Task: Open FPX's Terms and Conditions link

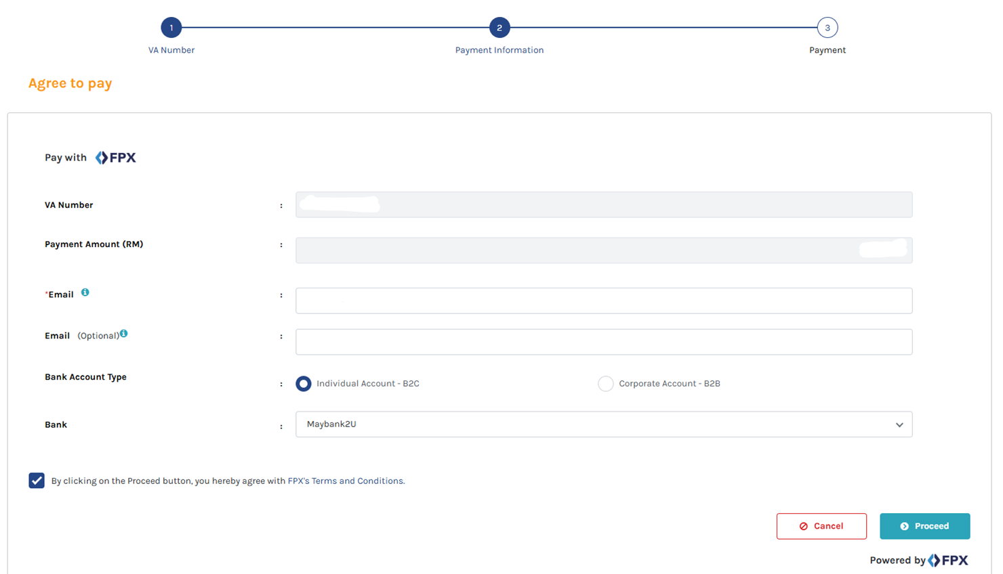Action: tap(346, 481)
